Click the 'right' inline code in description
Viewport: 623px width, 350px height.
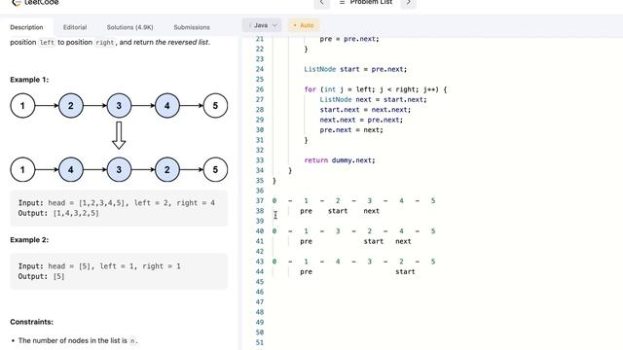coord(104,43)
